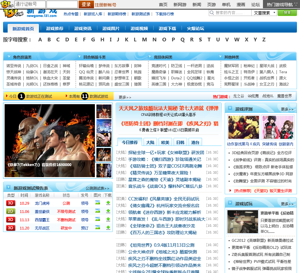Open 《塔防骑士团》双子星COSER再跳宅舞 article

(x=165, y=166)
